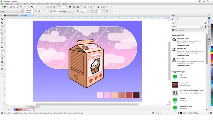Select the Connector tool in the toolbox
Viewport: 213px width, 120px height.
coord(2,55)
